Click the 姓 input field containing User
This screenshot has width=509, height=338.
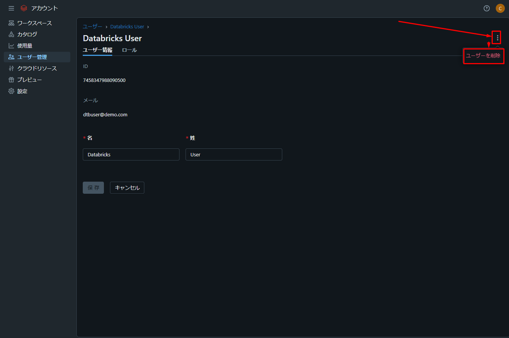234,154
